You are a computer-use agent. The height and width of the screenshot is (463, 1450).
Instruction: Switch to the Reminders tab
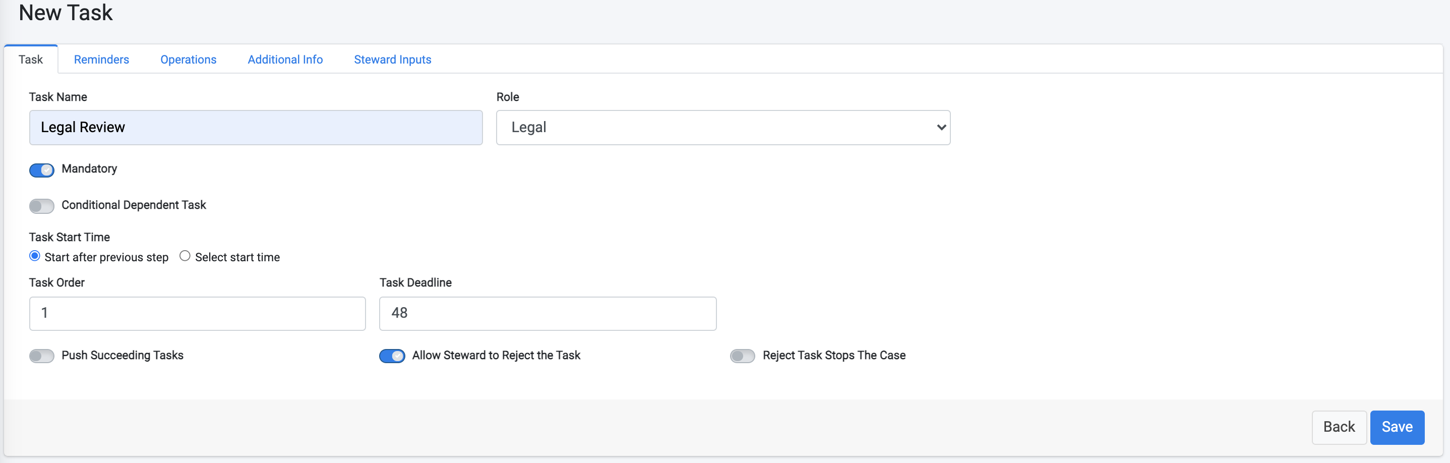coord(101,59)
